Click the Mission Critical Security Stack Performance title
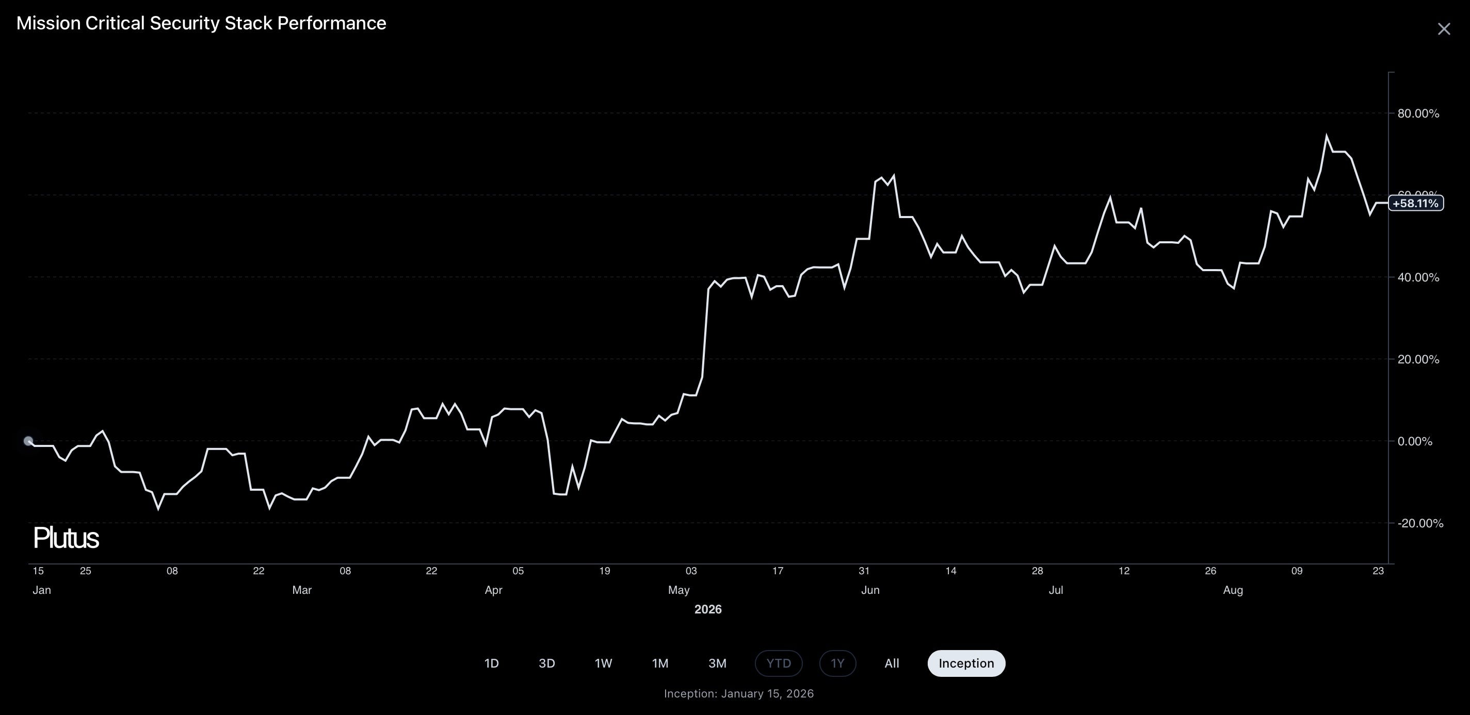 201,23
